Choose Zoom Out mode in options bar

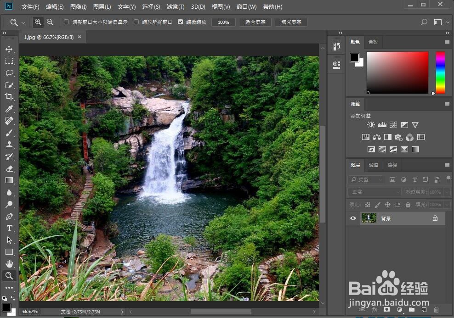click(x=50, y=22)
